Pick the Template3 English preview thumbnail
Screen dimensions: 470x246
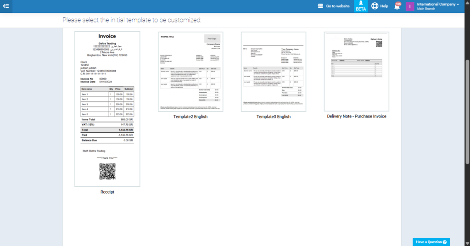pyautogui.click(x=274, y=72)
